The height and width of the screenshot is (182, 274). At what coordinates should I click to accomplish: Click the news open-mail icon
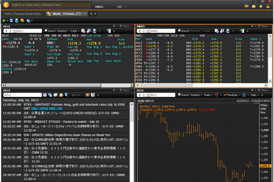click(61, 95)
